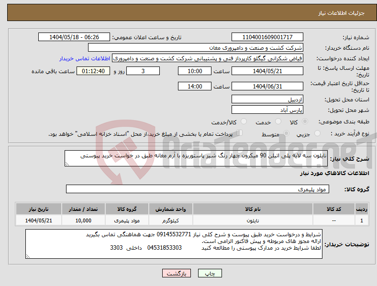Click the توضیحات خریدار notes textarea
The image size is (377, 286).
point(174,244)
